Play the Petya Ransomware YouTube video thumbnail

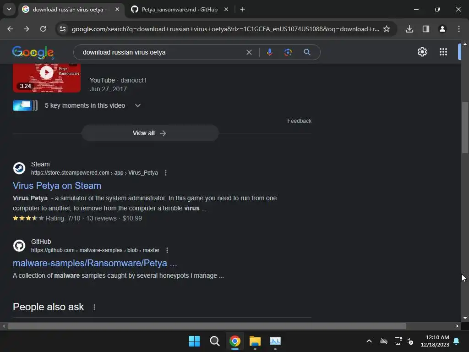47,78
